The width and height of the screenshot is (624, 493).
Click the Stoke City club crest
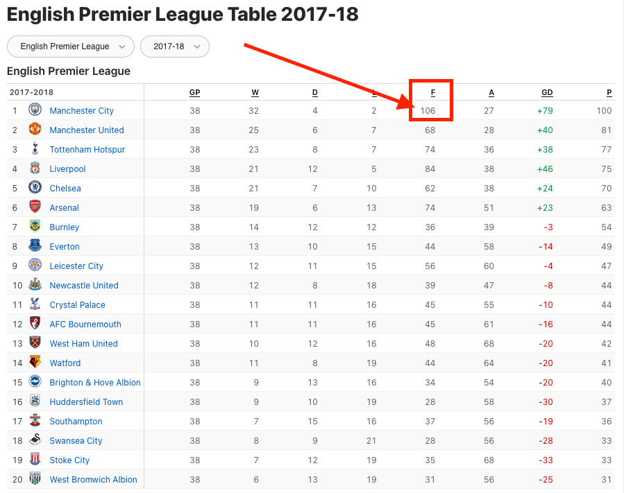tap(35, 460)
